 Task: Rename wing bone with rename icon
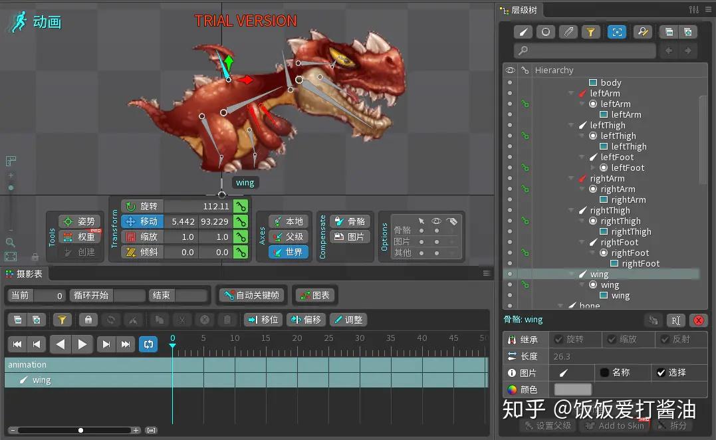[x=676, y=320]
